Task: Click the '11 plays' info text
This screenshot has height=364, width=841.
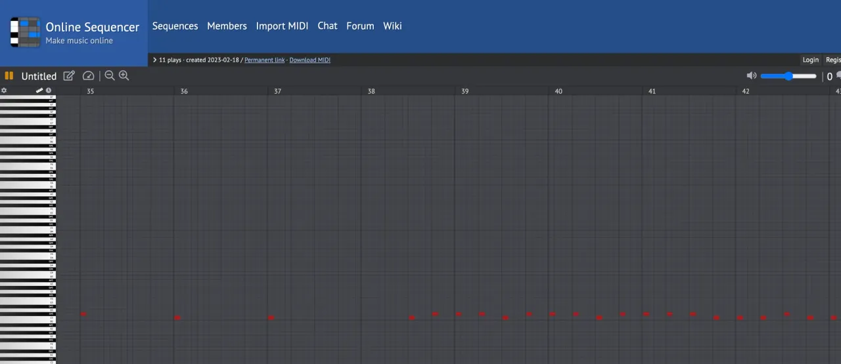Action: pos(170,60)
